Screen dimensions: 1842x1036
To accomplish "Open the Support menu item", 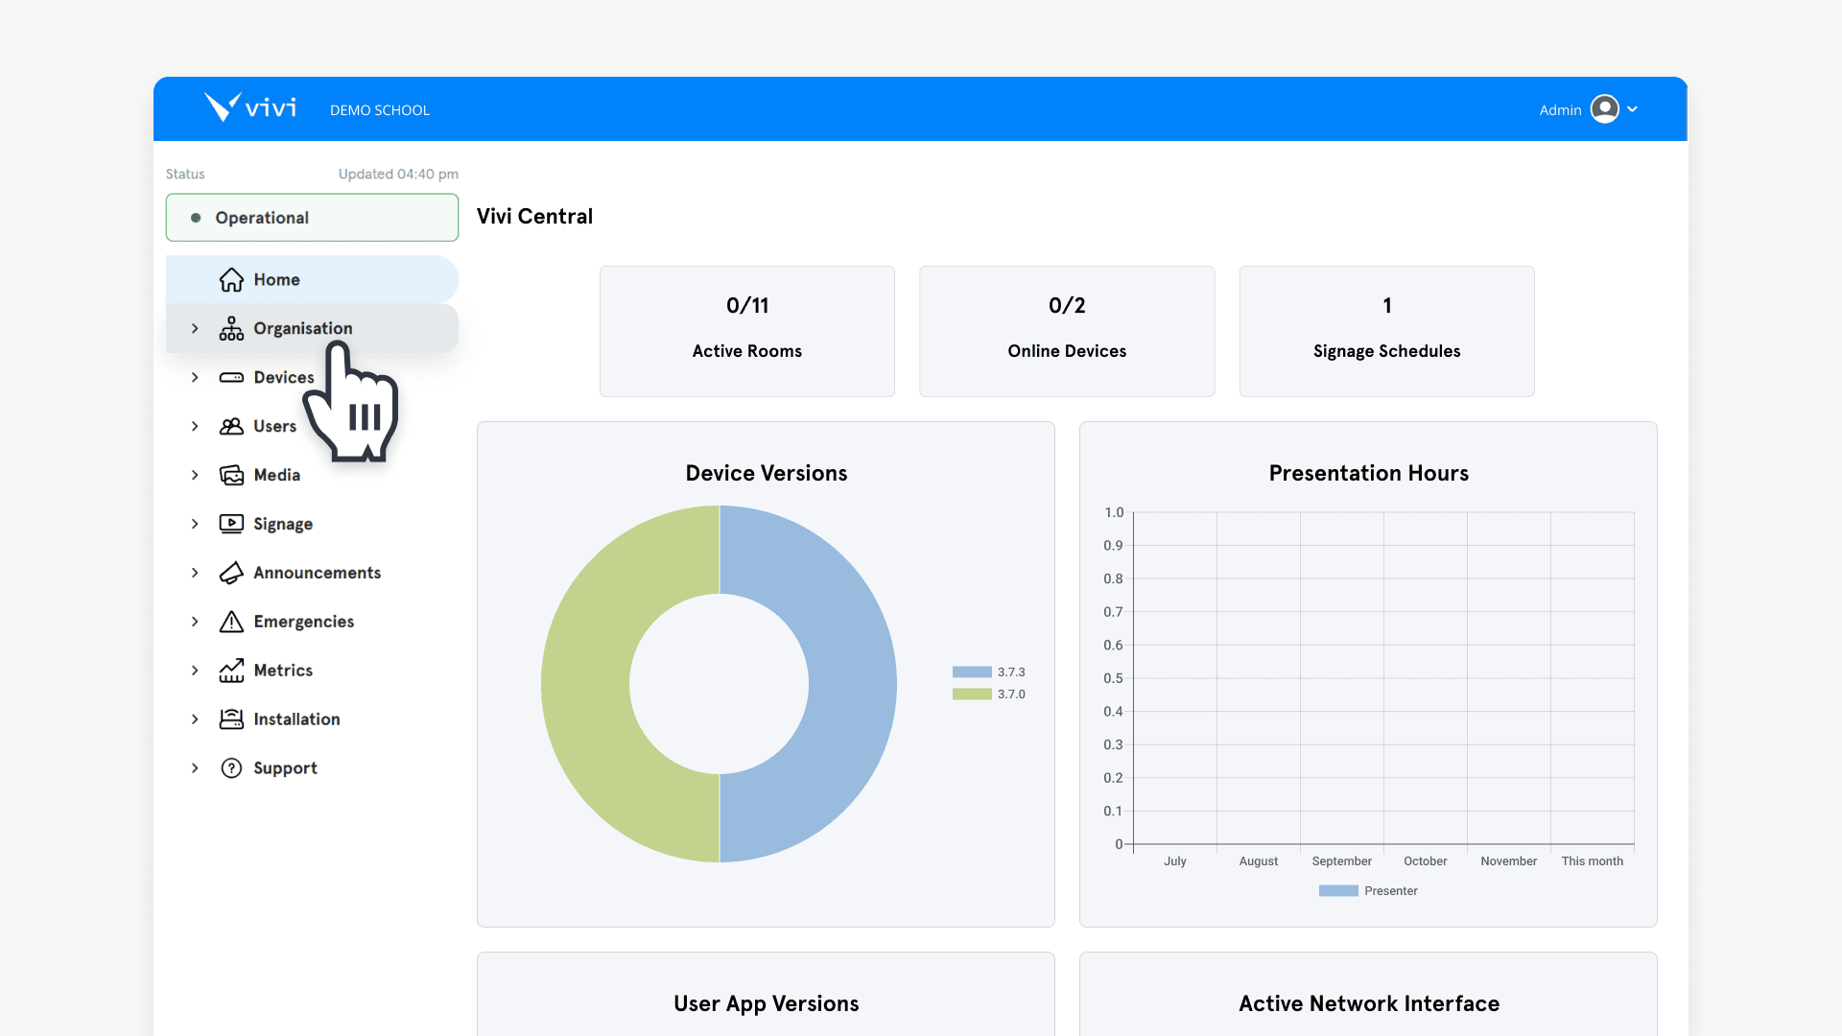I will click(284, 767).
